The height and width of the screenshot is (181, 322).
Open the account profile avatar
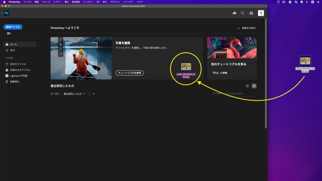(261, 13)
